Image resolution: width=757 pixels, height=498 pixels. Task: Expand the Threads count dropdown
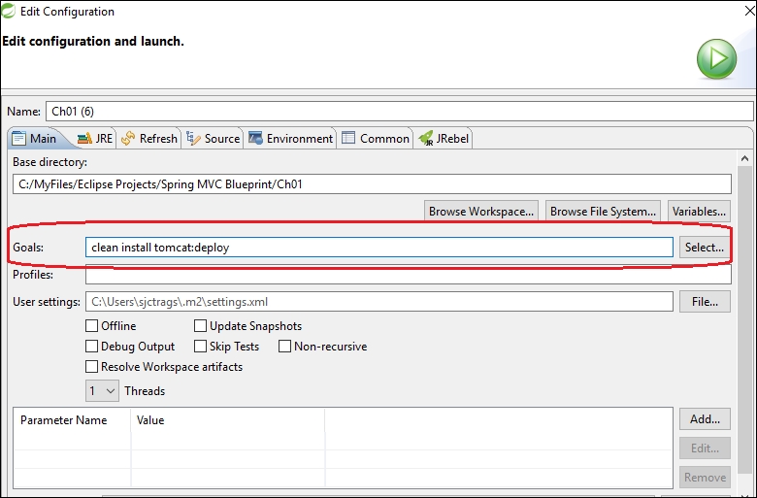coord(102,391)
